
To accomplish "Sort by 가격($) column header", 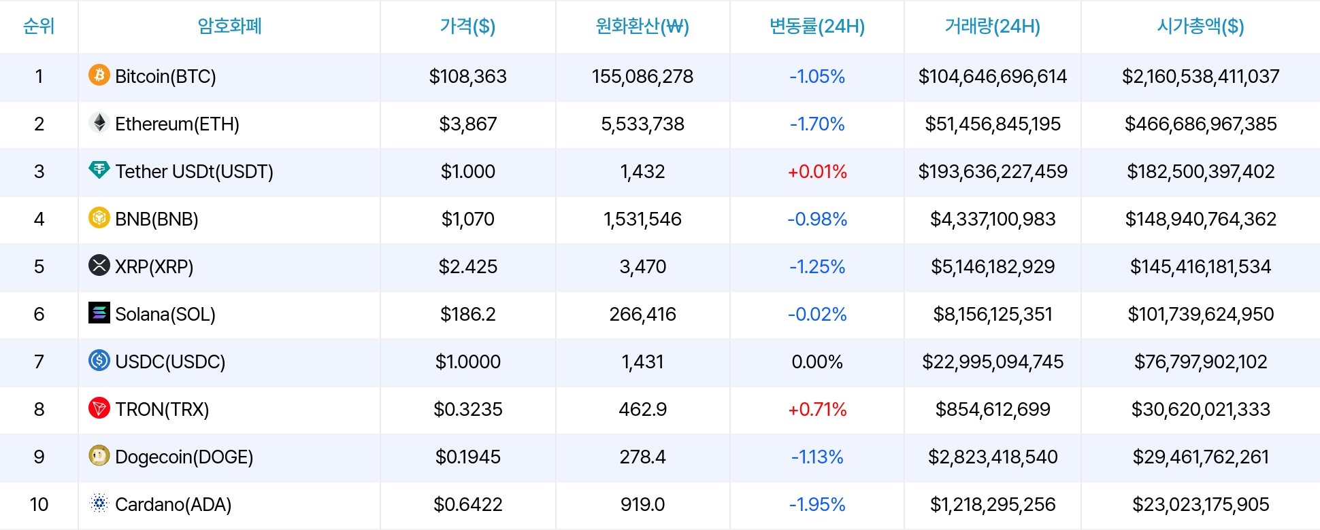I will (x=467, y=26).
